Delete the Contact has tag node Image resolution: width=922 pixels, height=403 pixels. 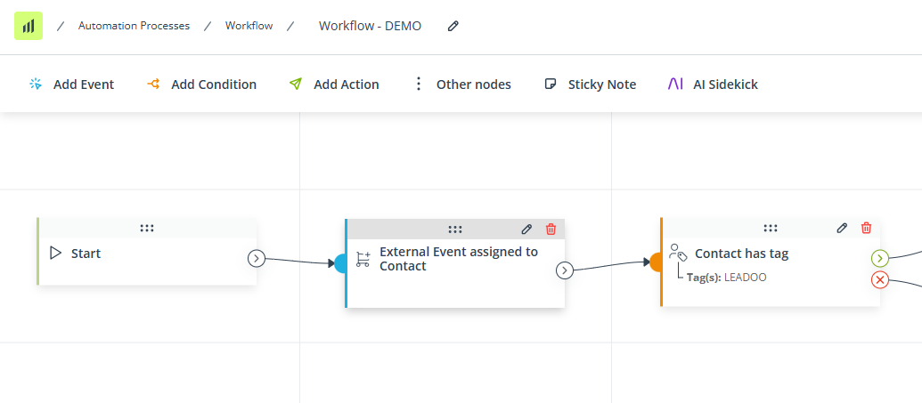pos(866,228)
